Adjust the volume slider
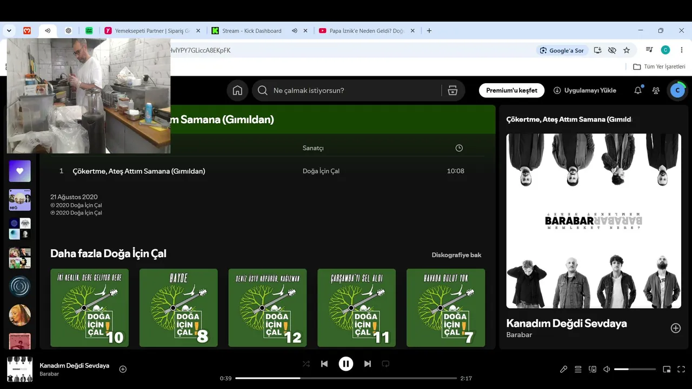The height and width of the screenshot is (389, 692). (635, 369)
